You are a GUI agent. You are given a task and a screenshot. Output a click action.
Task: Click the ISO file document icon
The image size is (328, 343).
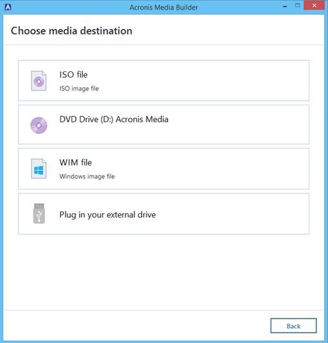coord(39,81)
